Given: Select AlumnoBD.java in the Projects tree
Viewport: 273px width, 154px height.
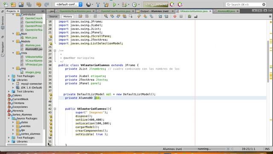Looking at the screenshot, I should point(34,49).
